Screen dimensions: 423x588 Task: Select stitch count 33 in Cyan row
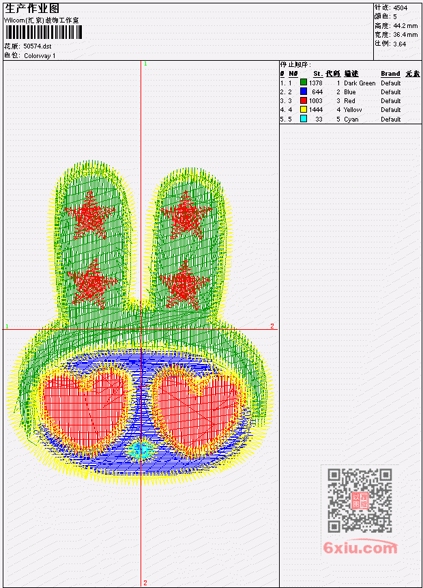click(x=319, y=120)
